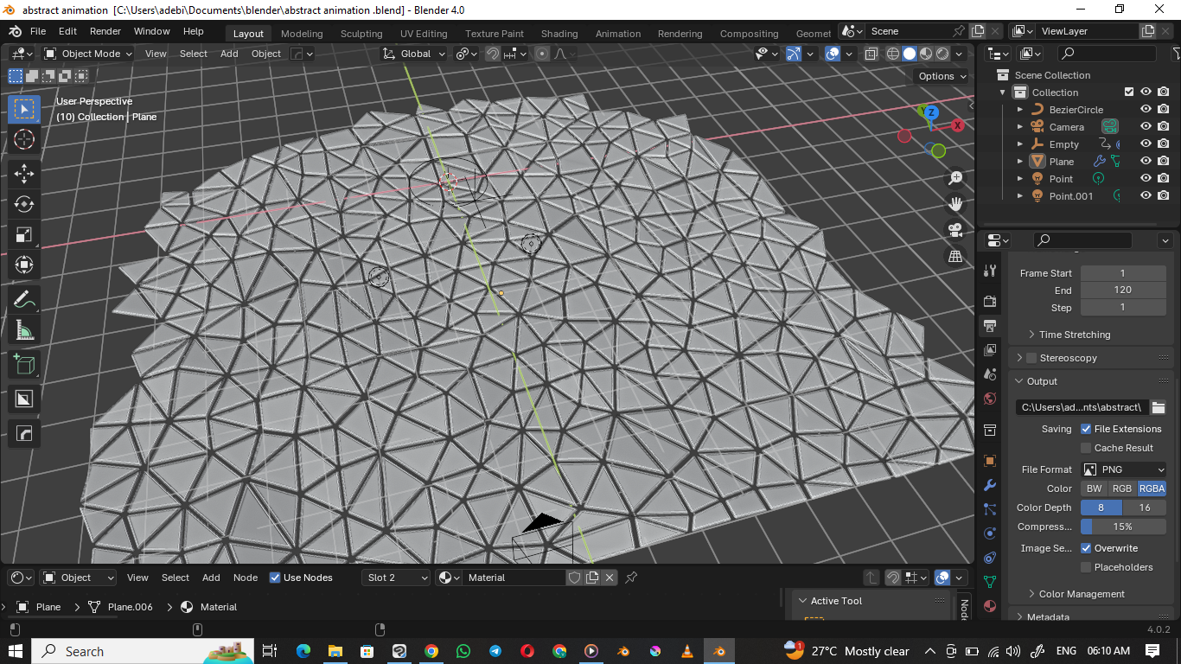Enable the Stereoscopy checkbox
1181x664 pixels.
pos(1031,358)
